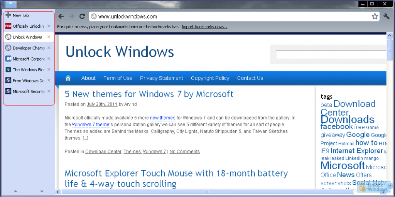395x197 pixels.
Task: Click the Hotmail tag
Action: (346, 143)
